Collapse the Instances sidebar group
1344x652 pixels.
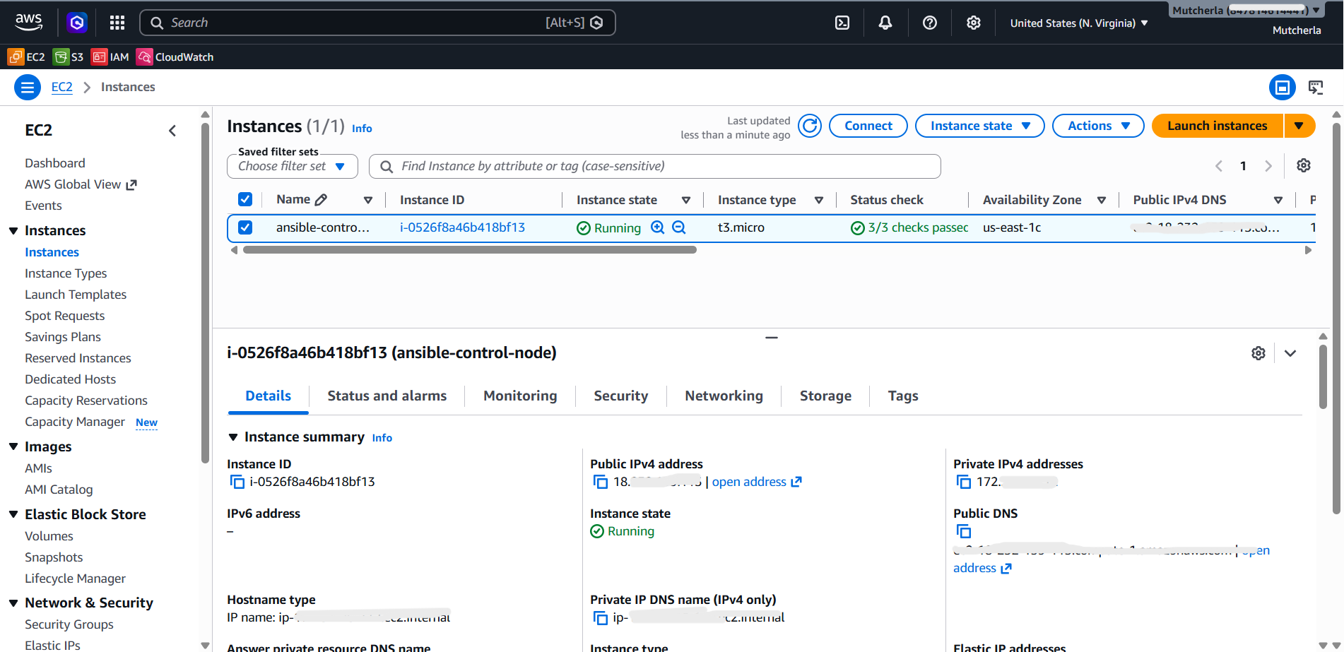point(13,231)
